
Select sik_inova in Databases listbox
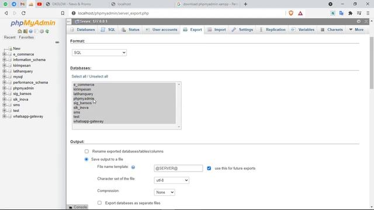(124, 107)
